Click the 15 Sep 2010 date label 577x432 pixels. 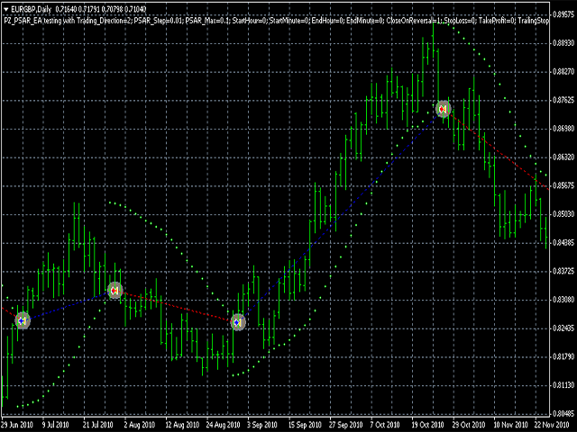[305, 425]
